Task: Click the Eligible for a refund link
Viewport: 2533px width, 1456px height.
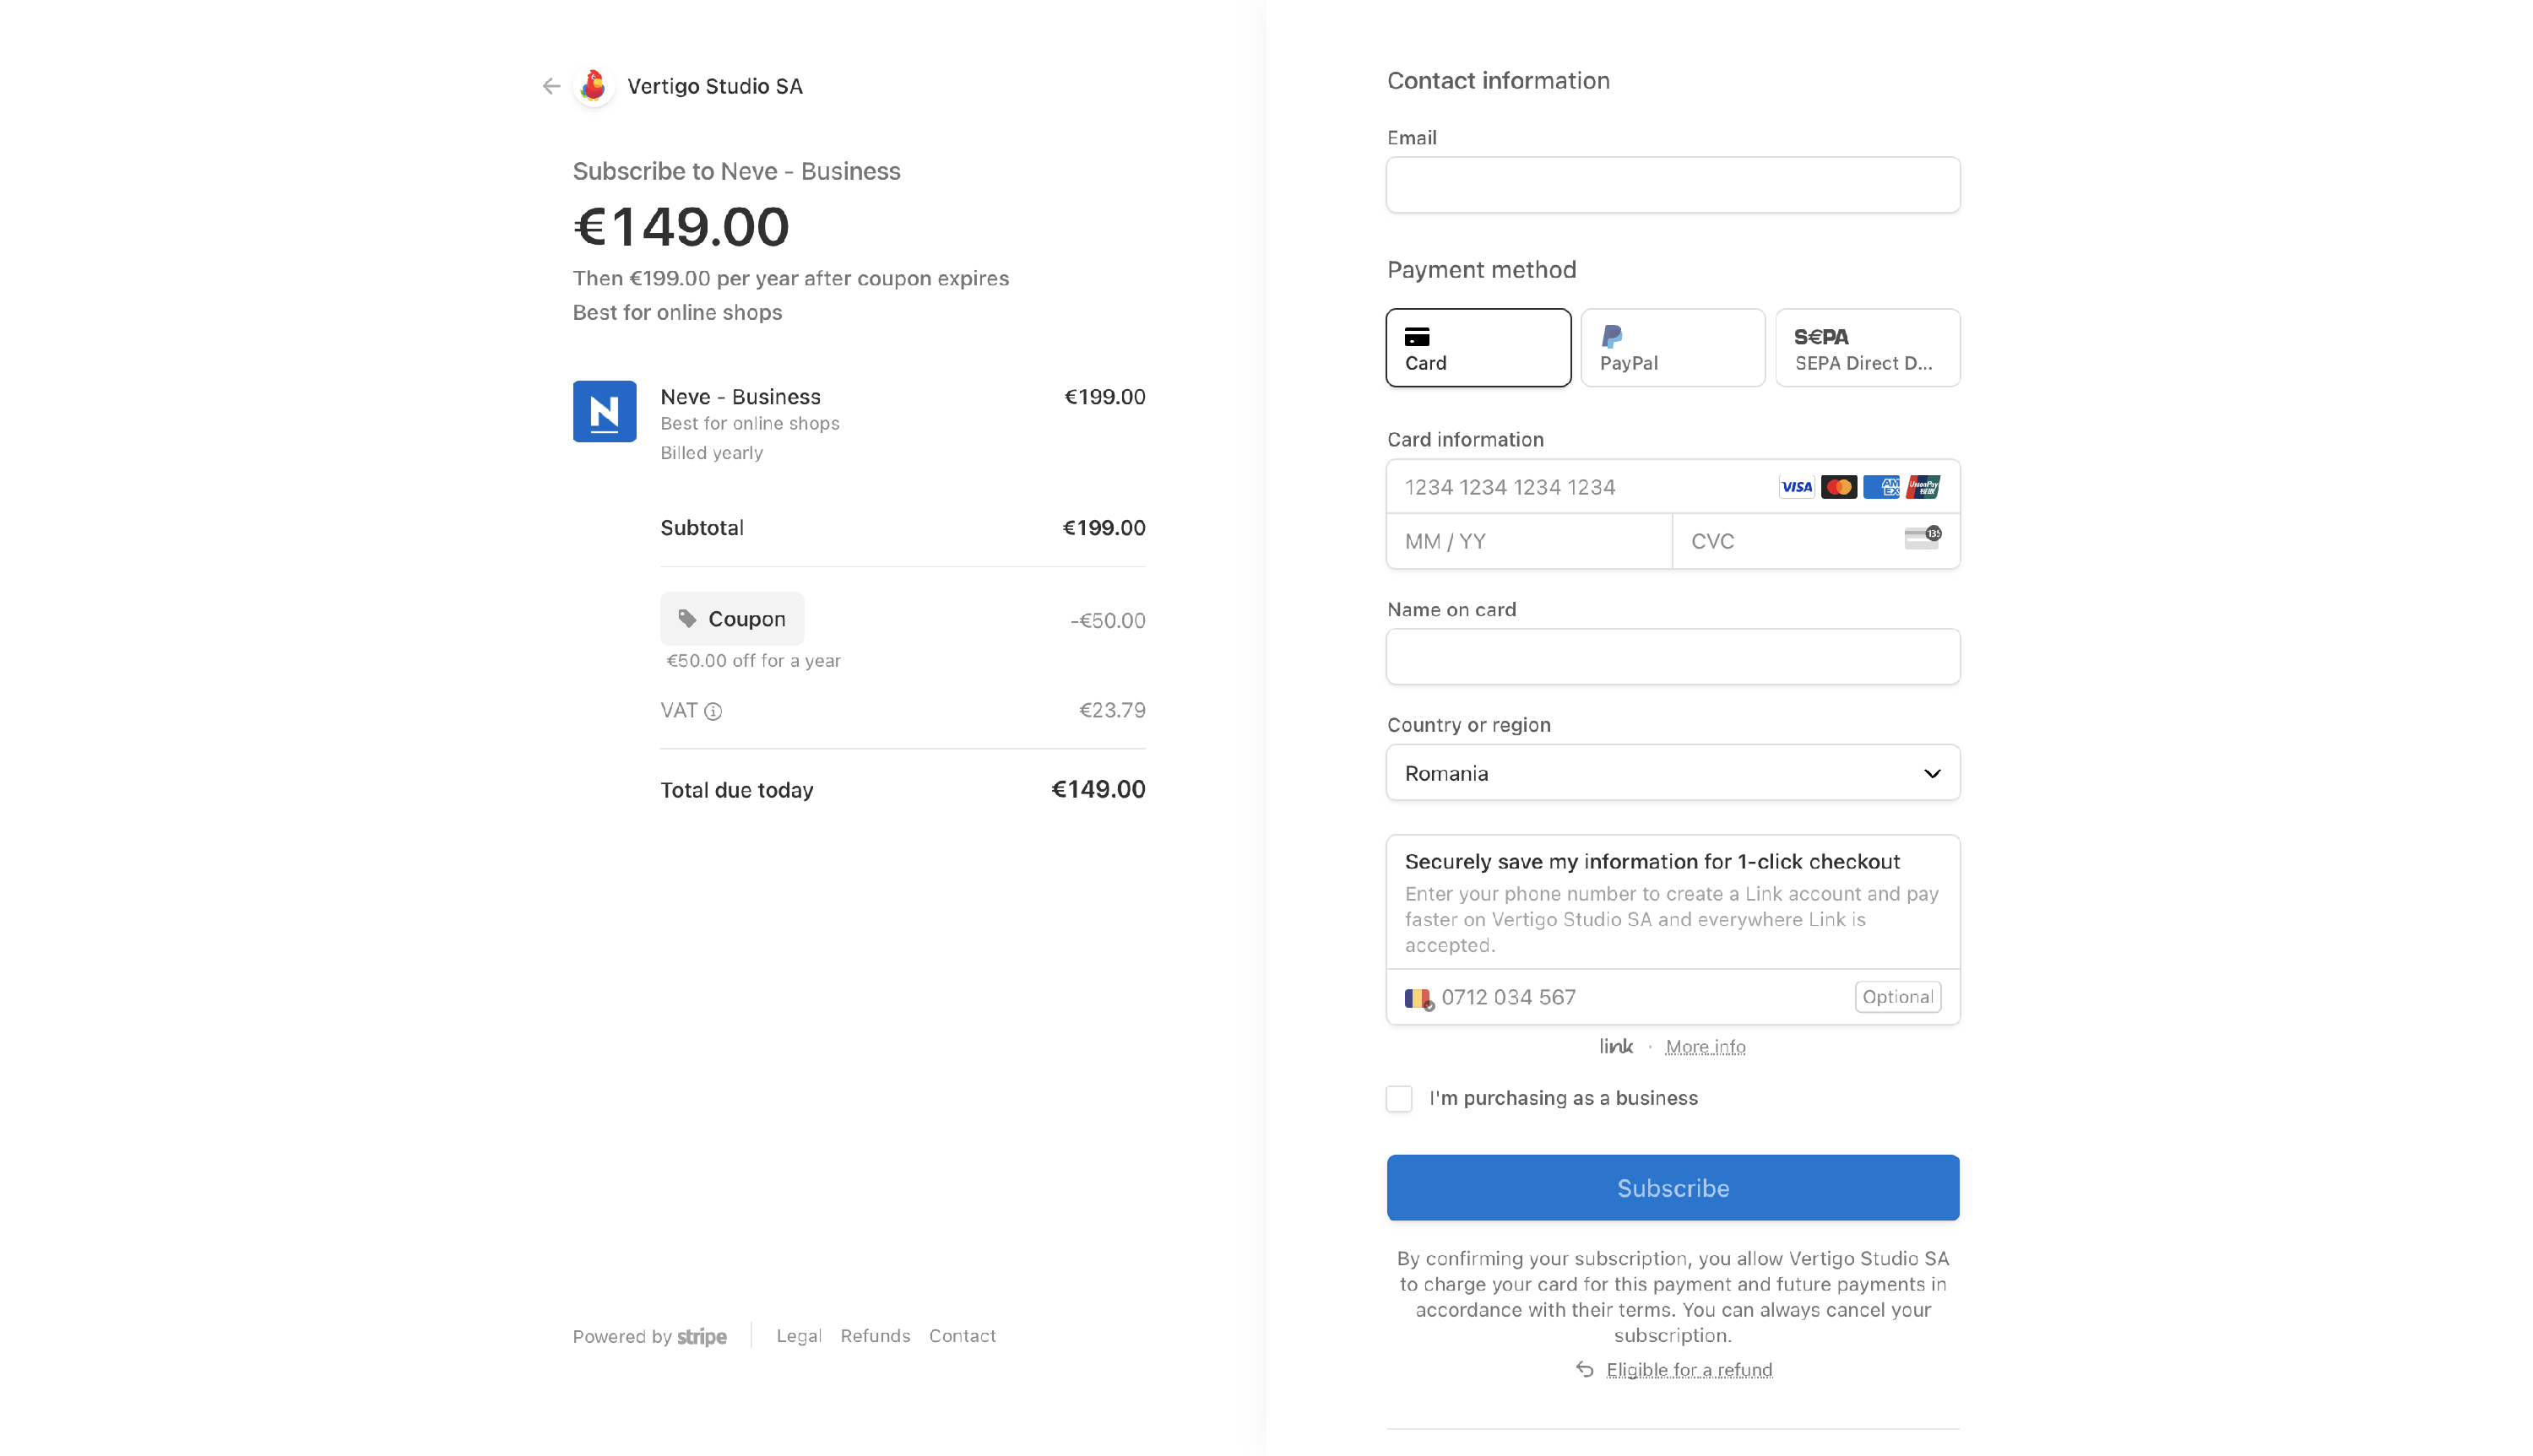Action: coord(1688,1370)
